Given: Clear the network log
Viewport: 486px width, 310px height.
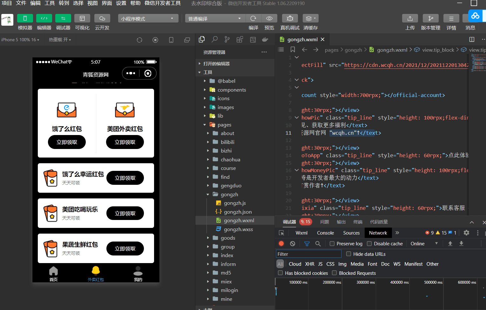Looking at the screenshot, I should [x=293, y=243].
